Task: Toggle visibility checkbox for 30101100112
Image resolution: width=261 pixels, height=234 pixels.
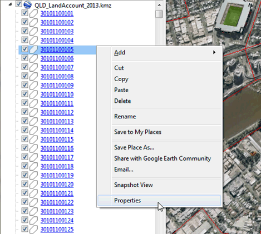Action: (24, 112)
